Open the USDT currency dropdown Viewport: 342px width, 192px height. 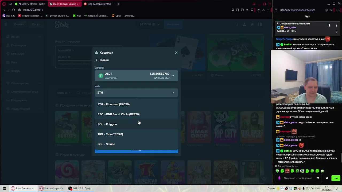[136, 76]
